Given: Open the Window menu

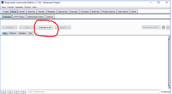Looking at the screenshot, I should point(28,7).
